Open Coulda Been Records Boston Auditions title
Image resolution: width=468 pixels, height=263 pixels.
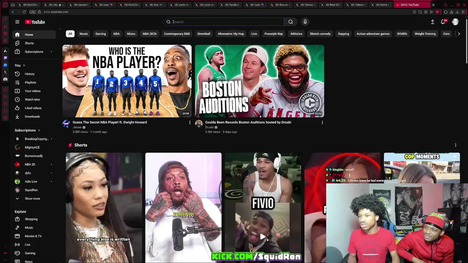click(248, 122)
